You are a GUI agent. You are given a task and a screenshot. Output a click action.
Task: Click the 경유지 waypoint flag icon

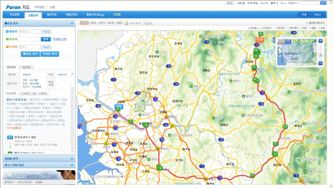coord(7,39)
